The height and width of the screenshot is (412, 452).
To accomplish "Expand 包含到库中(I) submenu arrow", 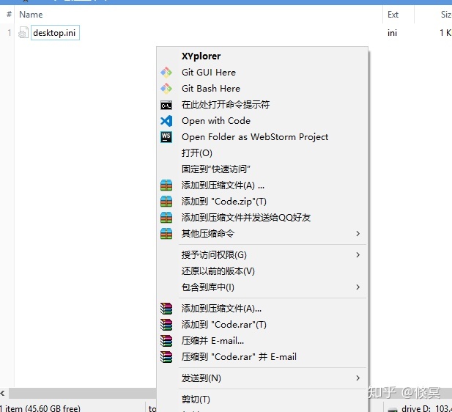I will [x=357, y=287].
